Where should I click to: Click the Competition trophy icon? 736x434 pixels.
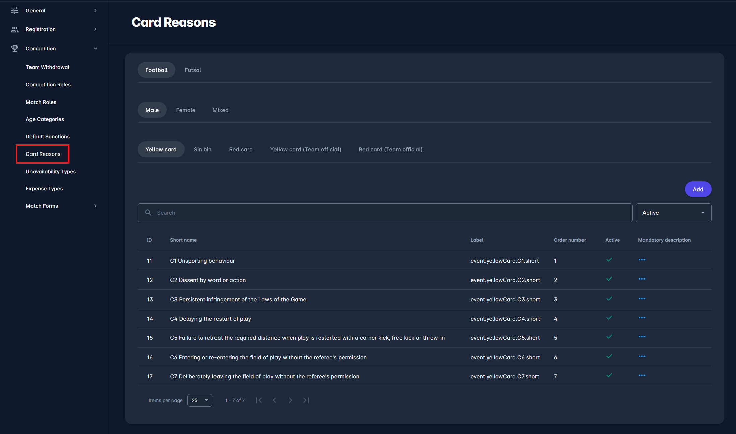pos(15,48)
